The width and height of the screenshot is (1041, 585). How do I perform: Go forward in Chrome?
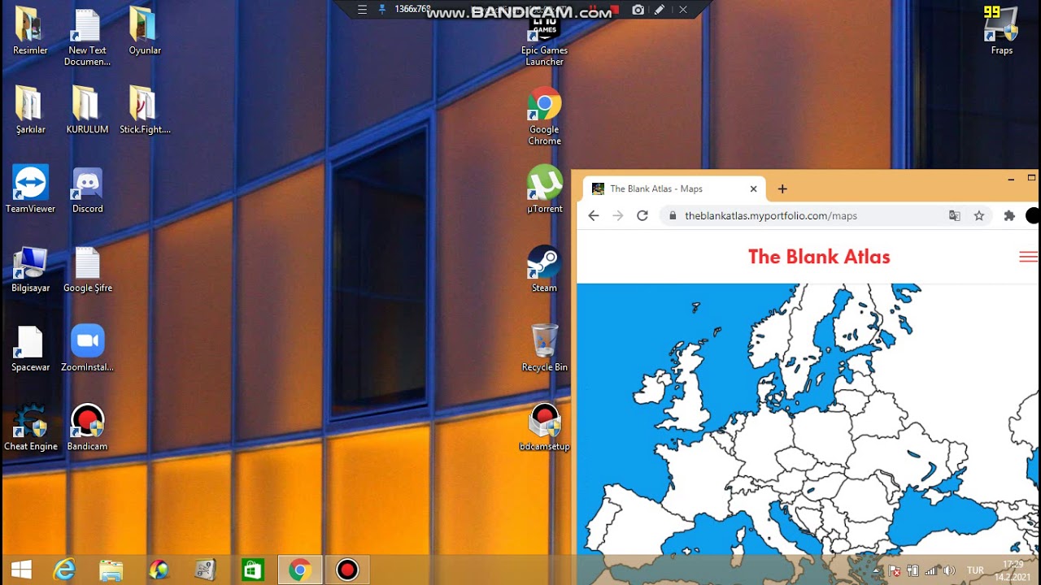point(618,215)
